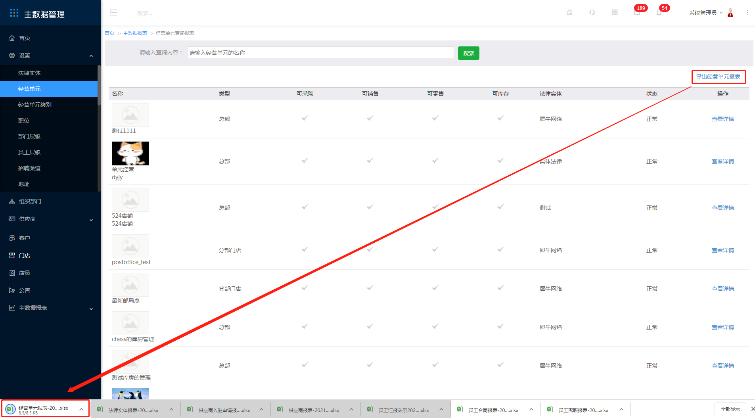Click 查看详情 for 524店铺 row
Screen dimensions: 755x418
(x=722, y=208)
